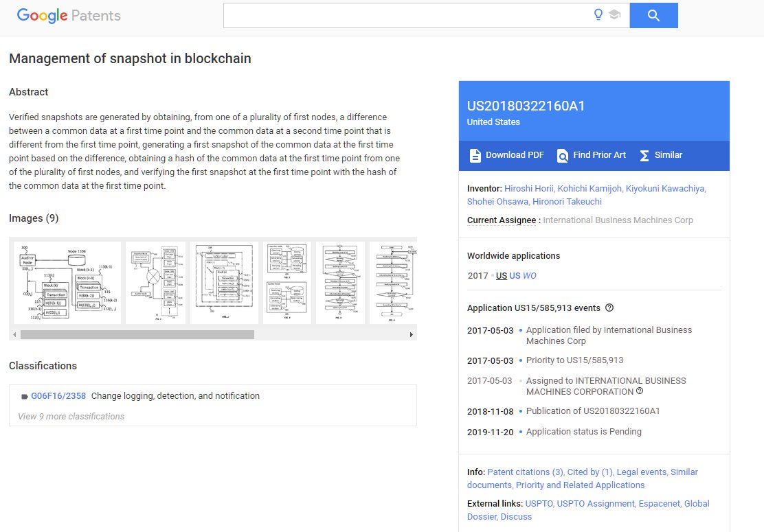Open second patent figure thumbnail
The image size is (764, 532).
pyautogui.click(x=155, y=283)
